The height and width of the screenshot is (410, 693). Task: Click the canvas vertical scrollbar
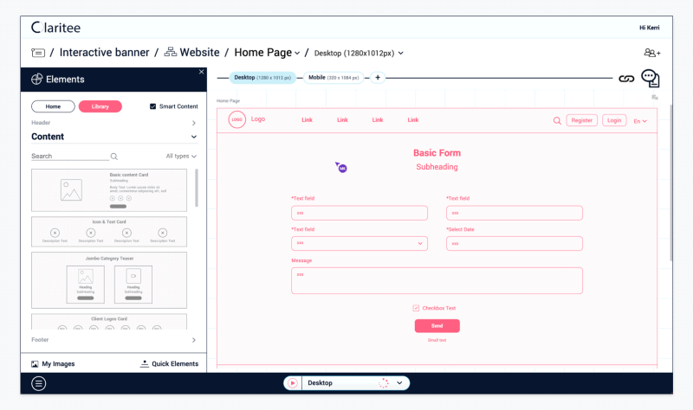670,183
